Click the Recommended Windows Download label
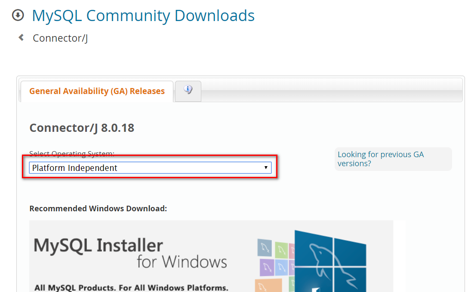The width and height of the screenshot is (468, 292). [x=98, y=208]
